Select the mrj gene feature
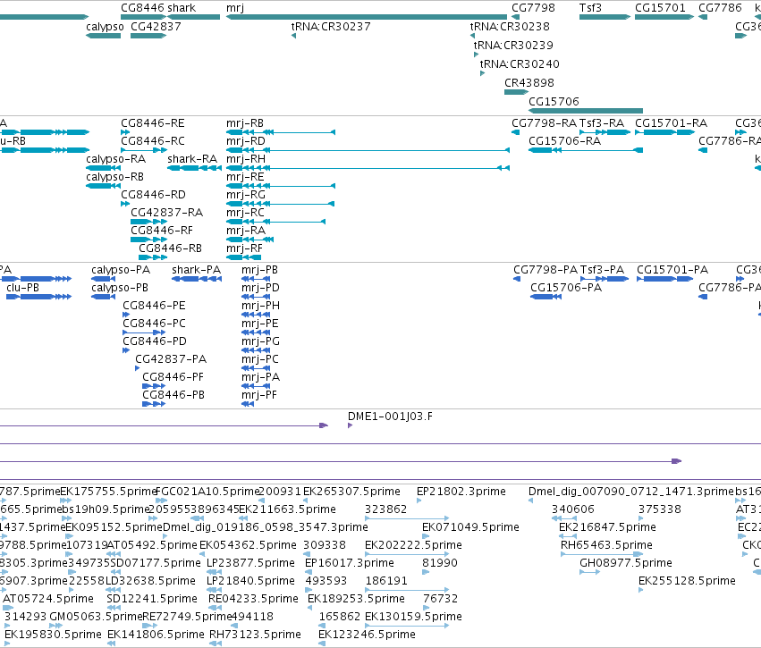The width and height of the screenshot is (761, 648). pos(367,17)
